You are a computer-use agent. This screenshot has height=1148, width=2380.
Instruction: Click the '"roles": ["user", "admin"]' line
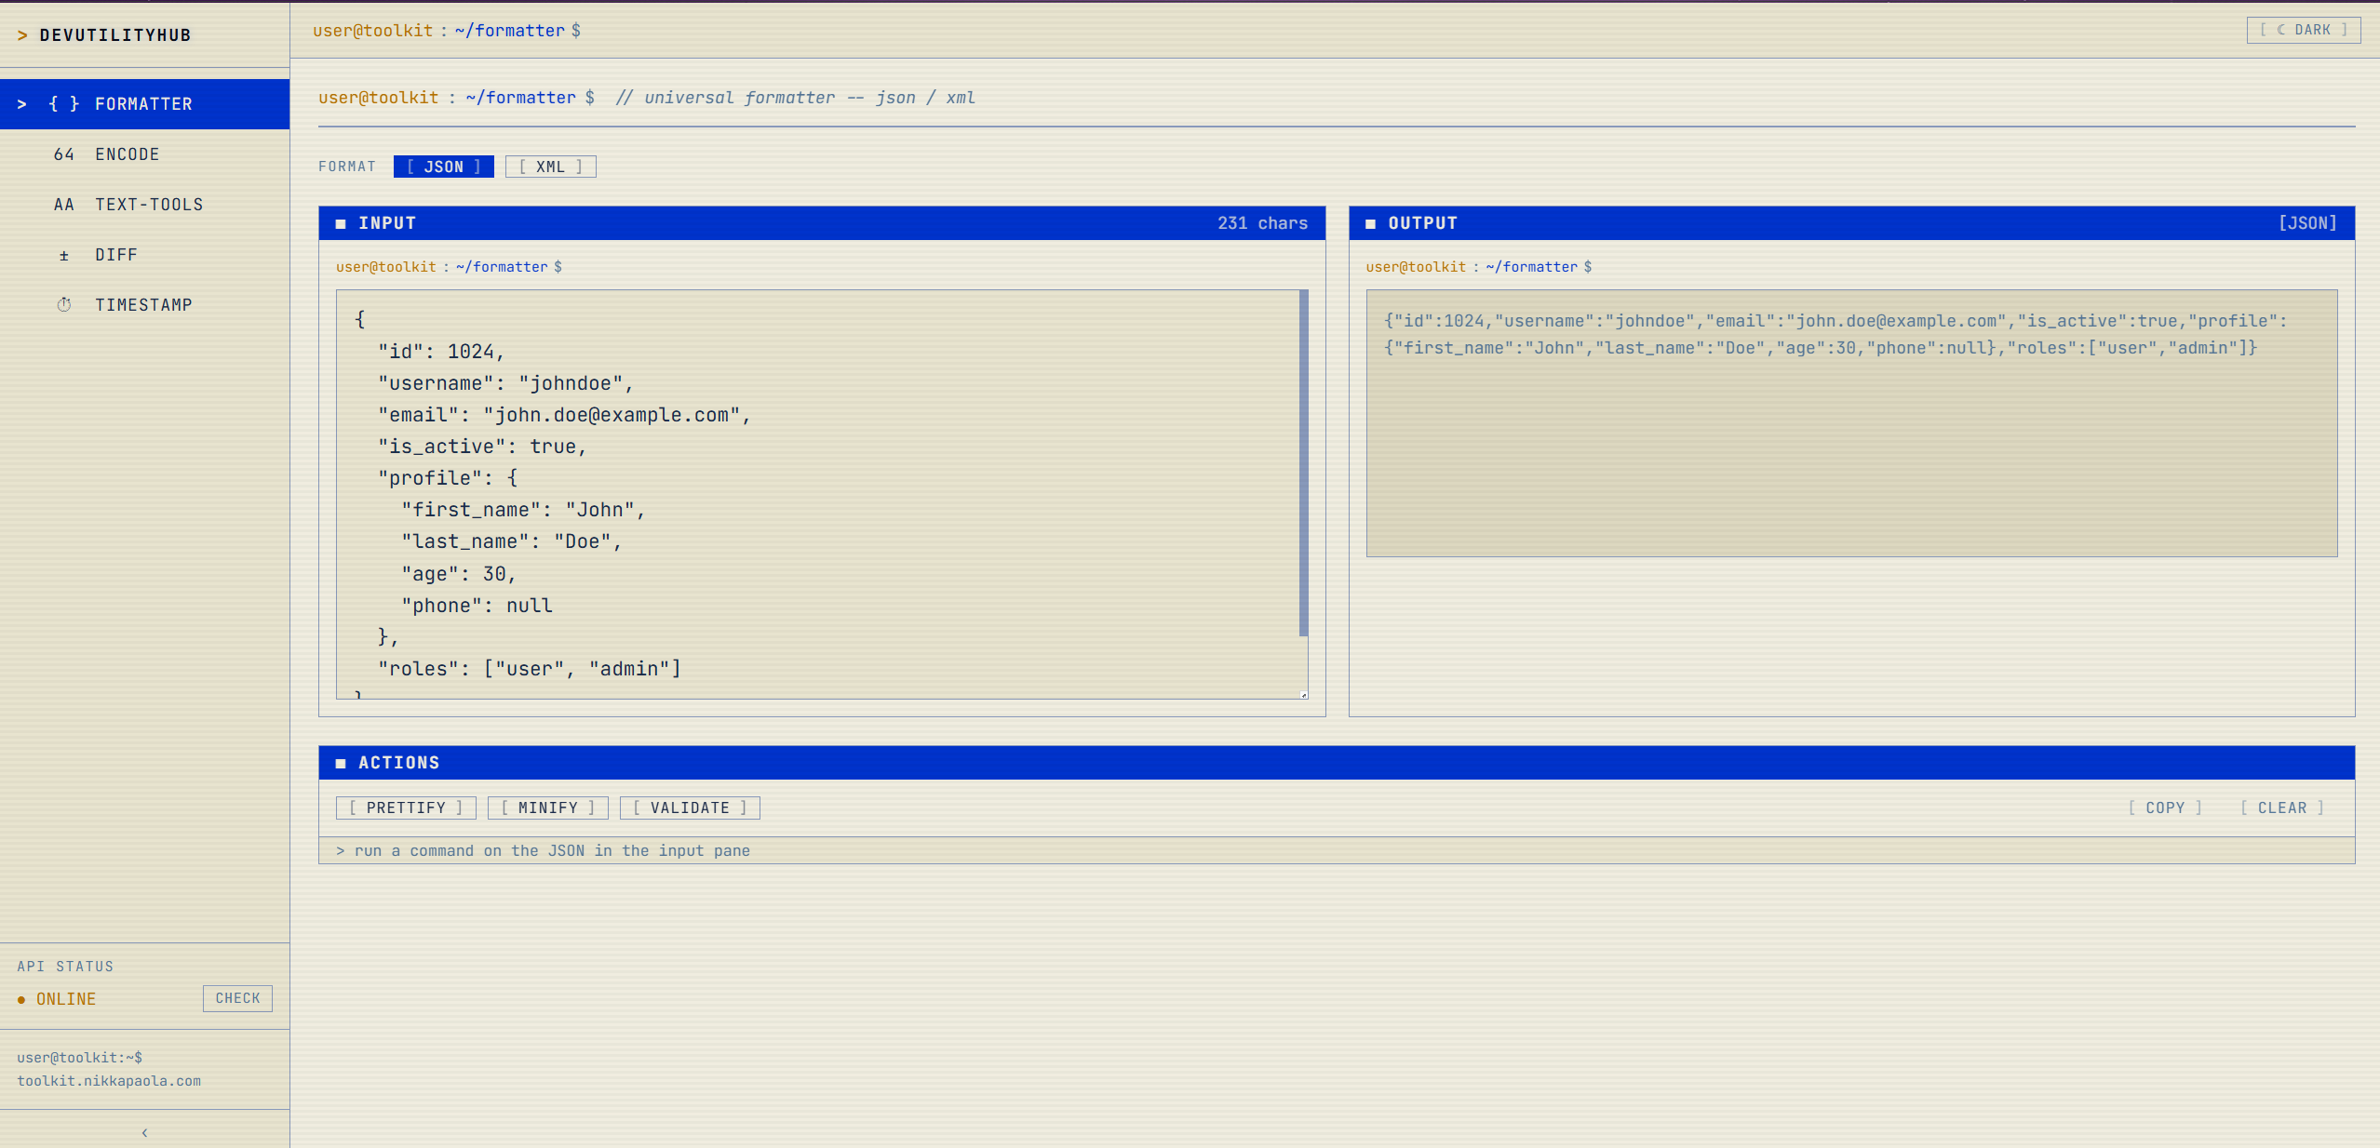pyautogui.click(x=530, y=669)
